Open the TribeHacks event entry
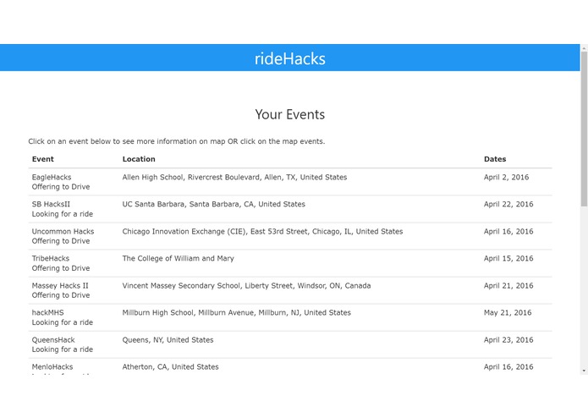Screen dimensions: 588x418 point(290,263)
